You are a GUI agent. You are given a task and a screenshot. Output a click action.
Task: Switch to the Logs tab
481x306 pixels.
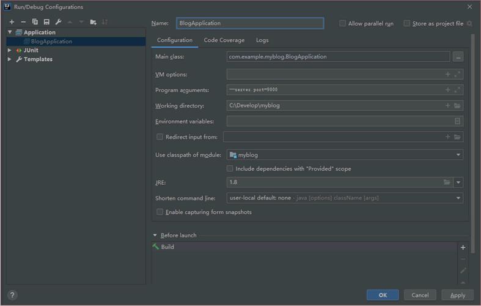click(262, 40)
